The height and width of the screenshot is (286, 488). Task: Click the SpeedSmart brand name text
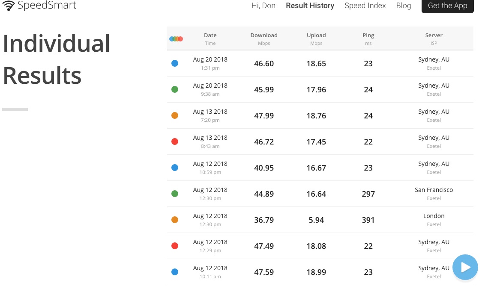point(47,6)
